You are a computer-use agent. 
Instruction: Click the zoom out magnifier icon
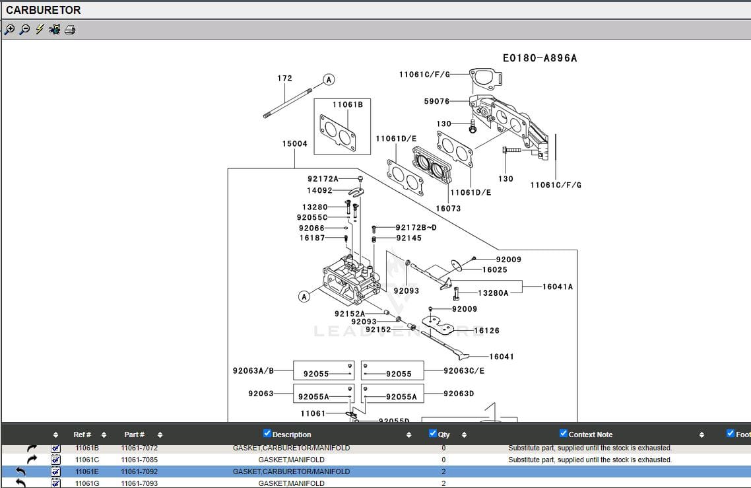point(24,30)
